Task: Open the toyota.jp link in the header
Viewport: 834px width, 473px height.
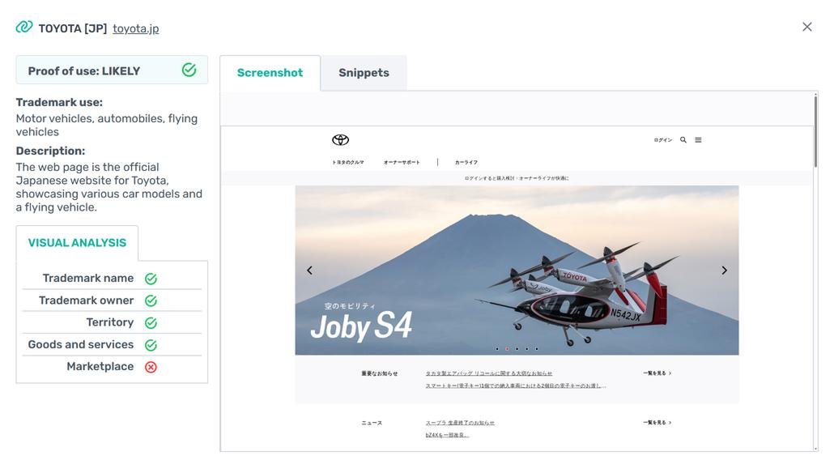Action: click(136, 28)
